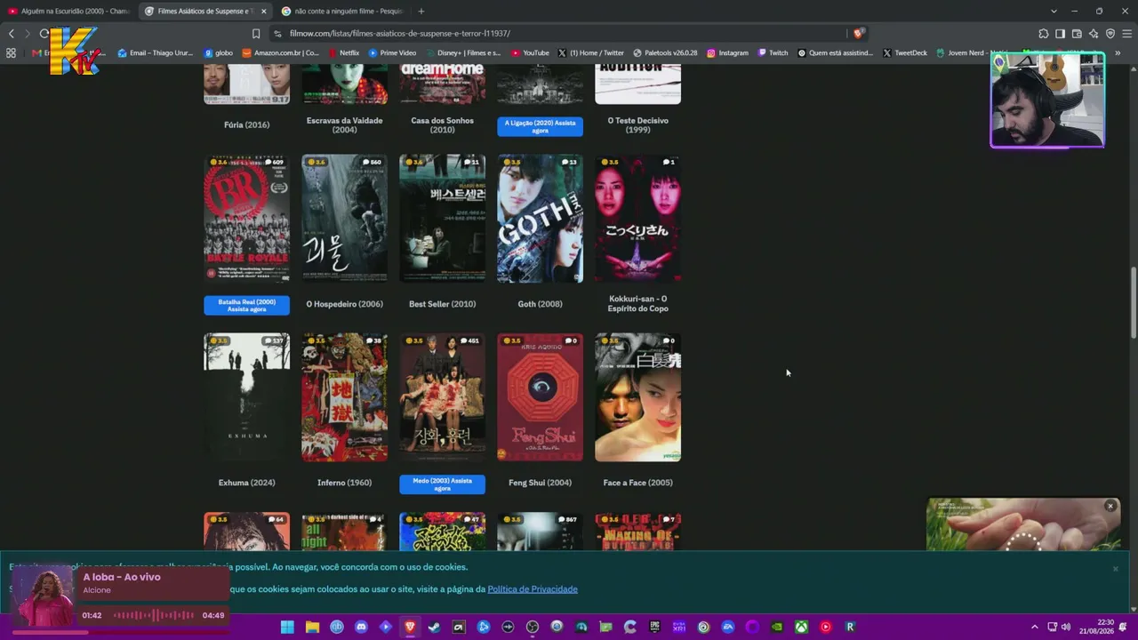Open the Exhuma (2024) poster
The width and height of the screenshot is (1138, 640).
(x=246, y=397)
